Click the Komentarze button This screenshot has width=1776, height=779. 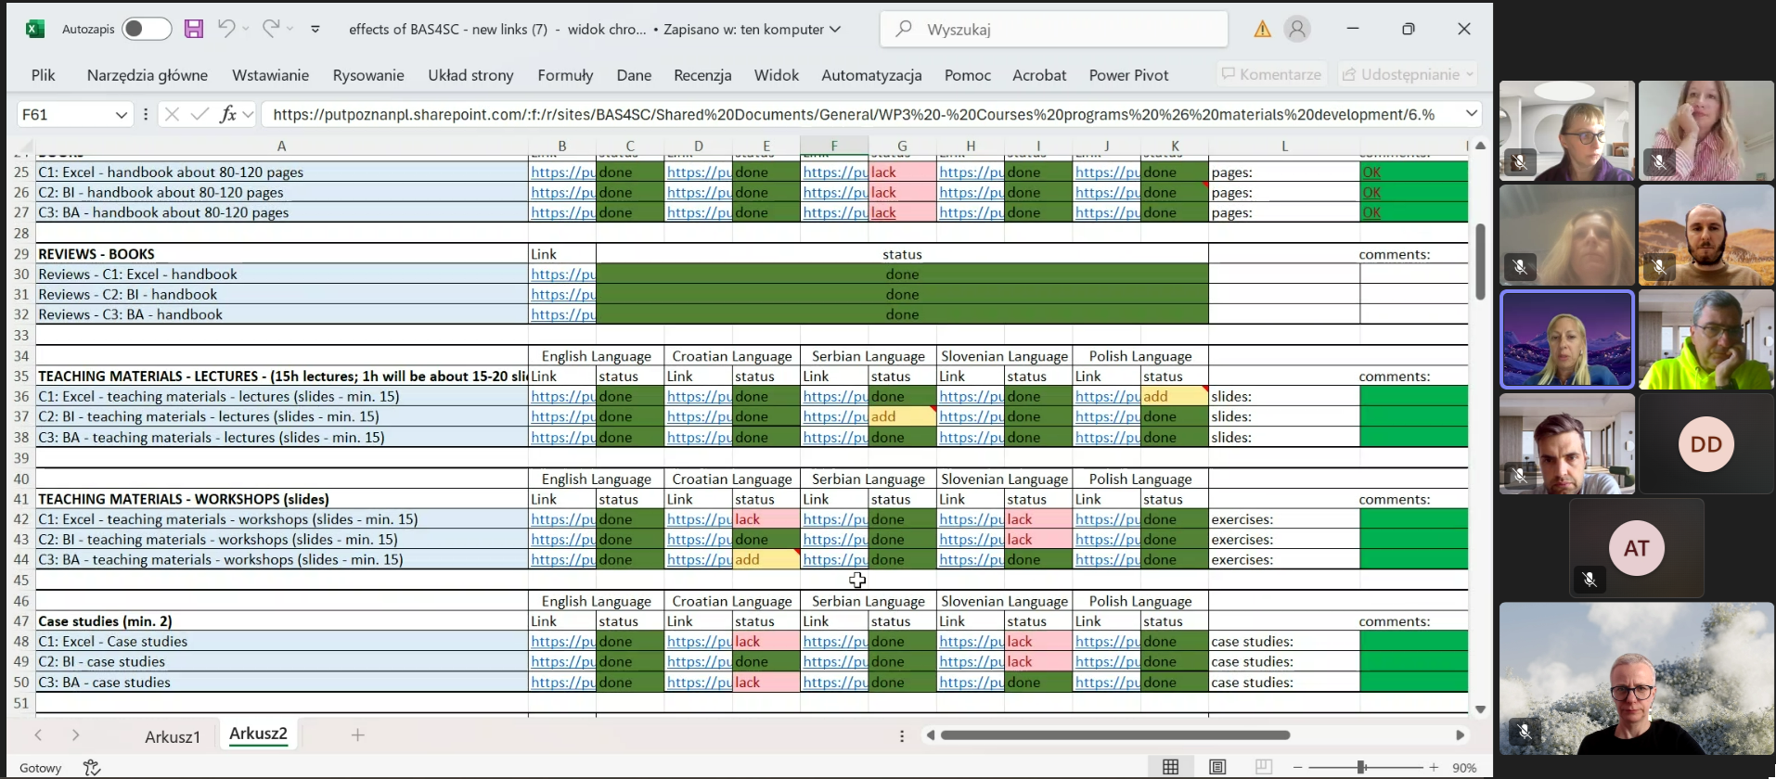(1271, 74)
